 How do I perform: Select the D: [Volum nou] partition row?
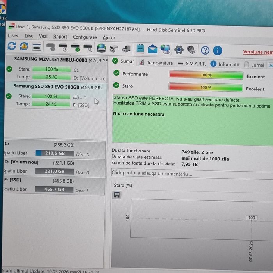54,167
